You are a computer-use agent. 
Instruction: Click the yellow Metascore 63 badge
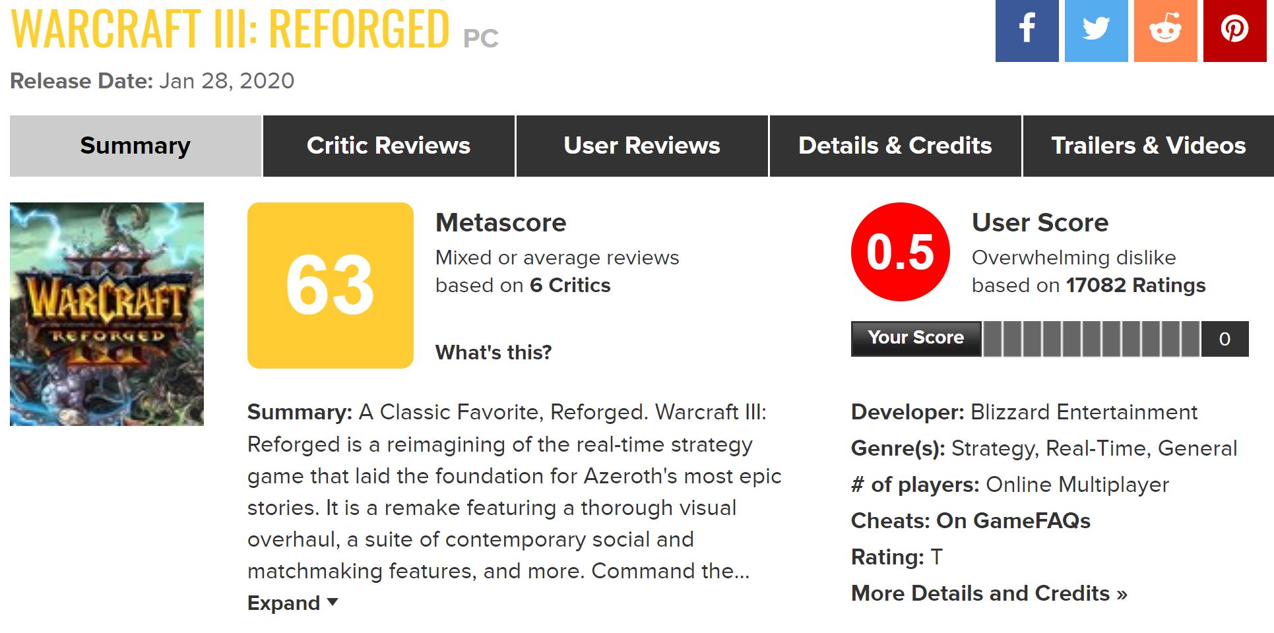tap(330, 285)
